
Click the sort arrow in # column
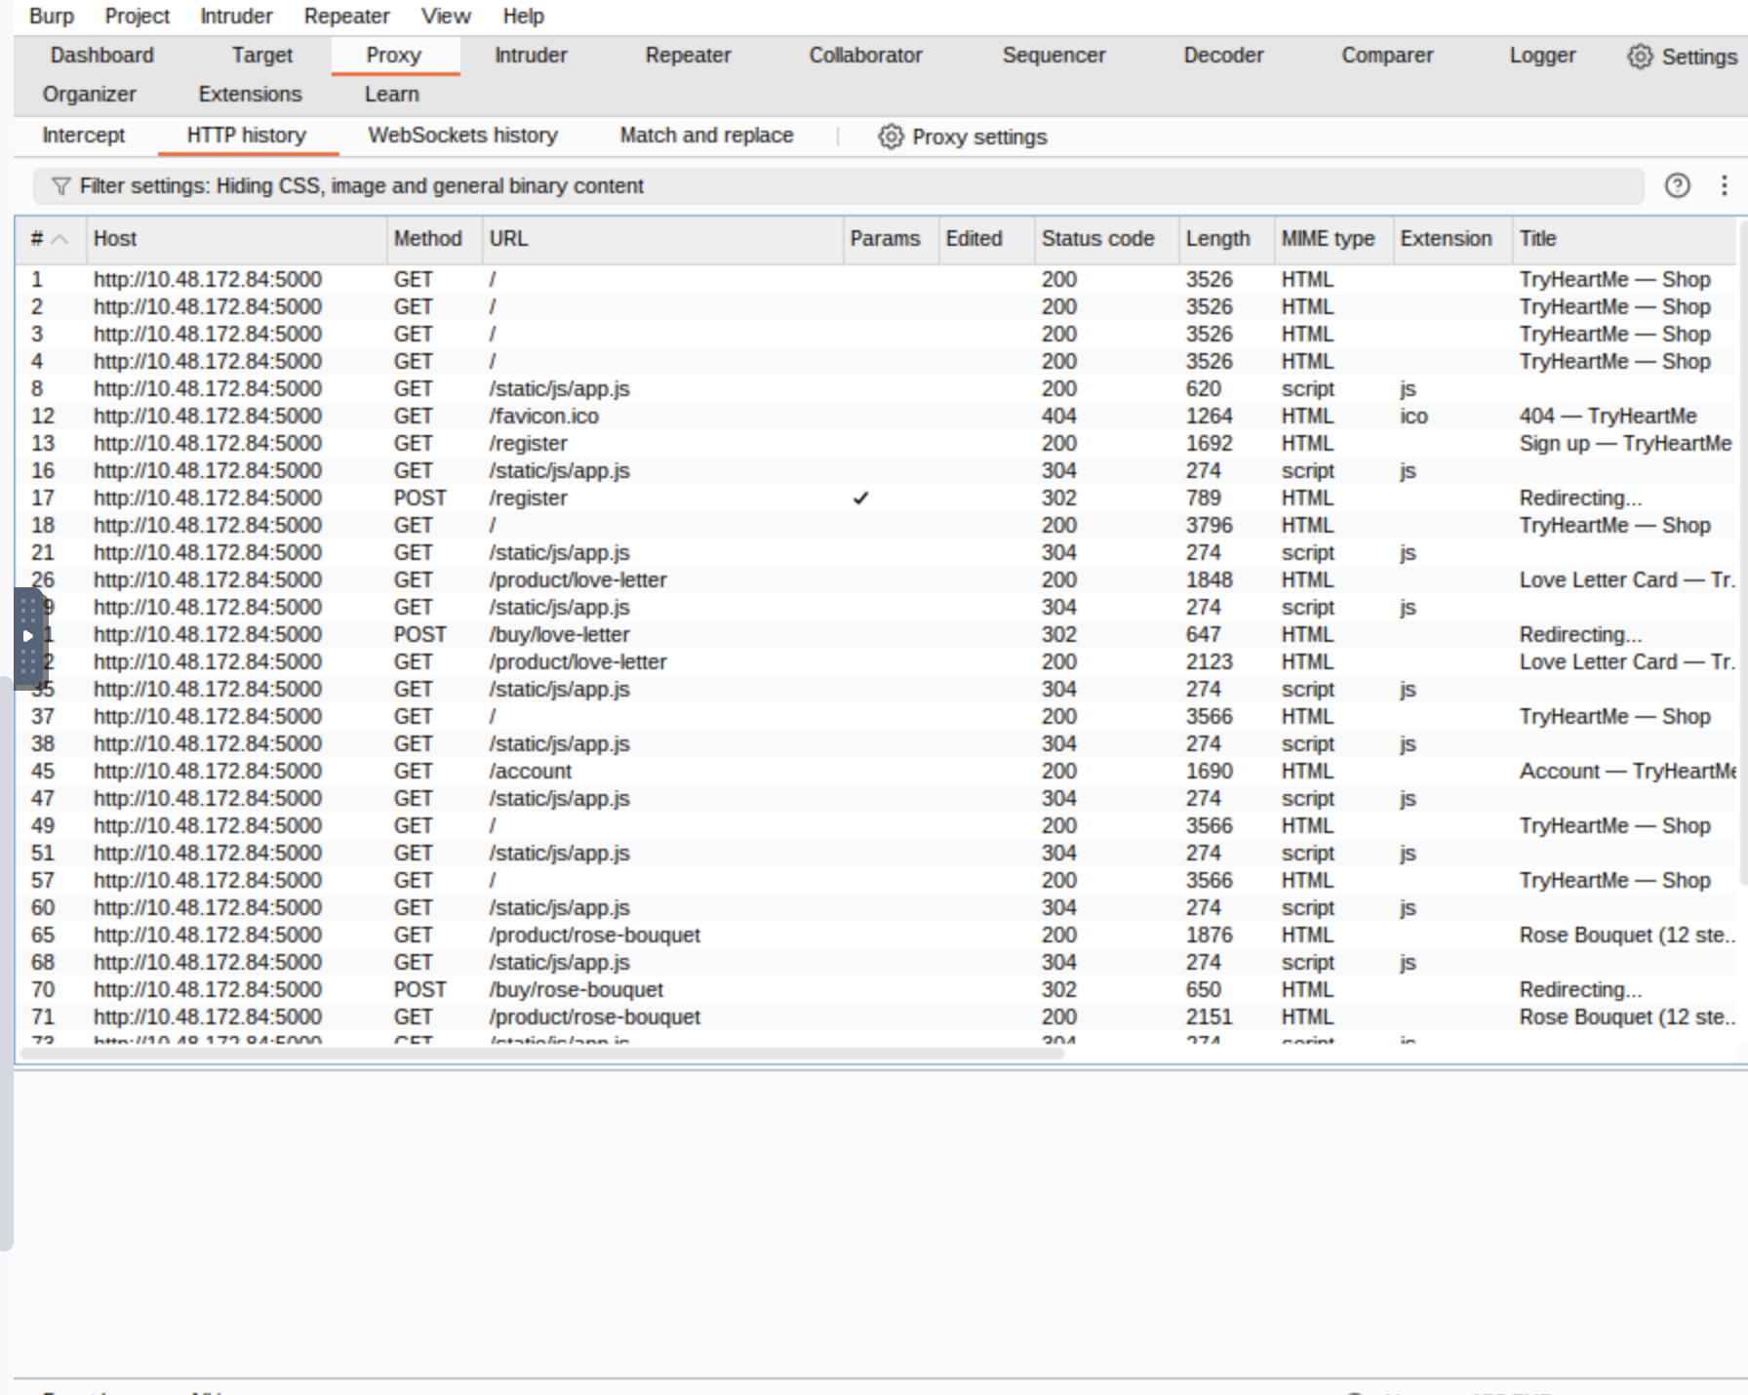pos(60,239)
